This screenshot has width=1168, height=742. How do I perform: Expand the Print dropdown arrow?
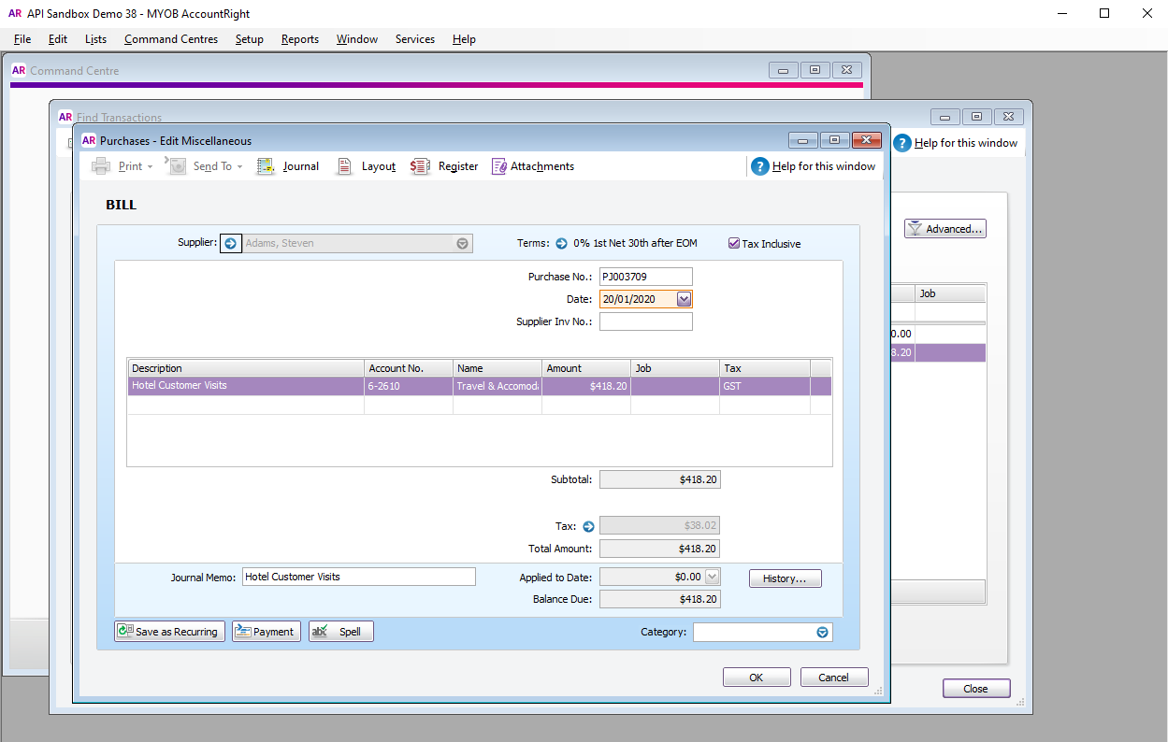click(x=150, y=166)
